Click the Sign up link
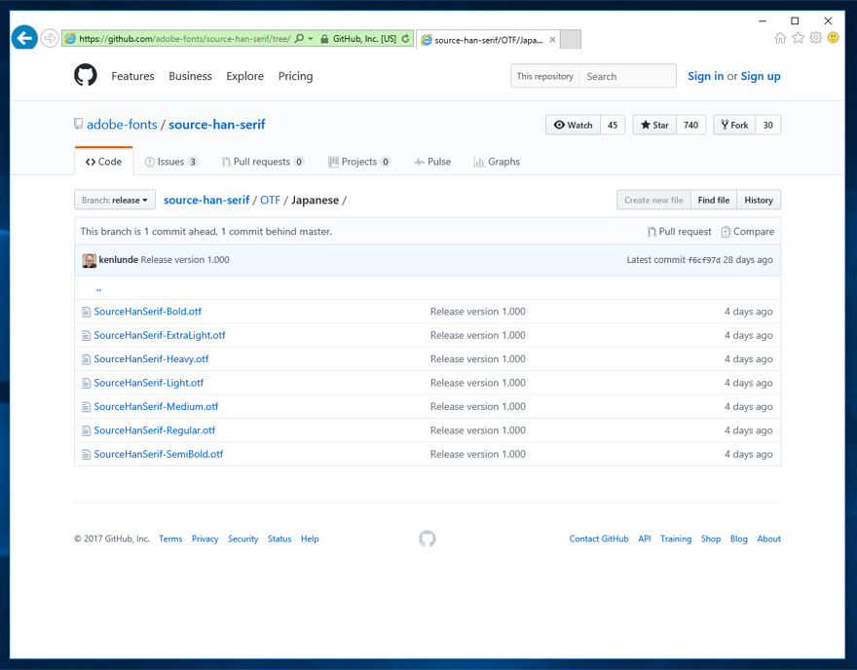Screen dimensions: 857x670 click(x=761, y=76)
